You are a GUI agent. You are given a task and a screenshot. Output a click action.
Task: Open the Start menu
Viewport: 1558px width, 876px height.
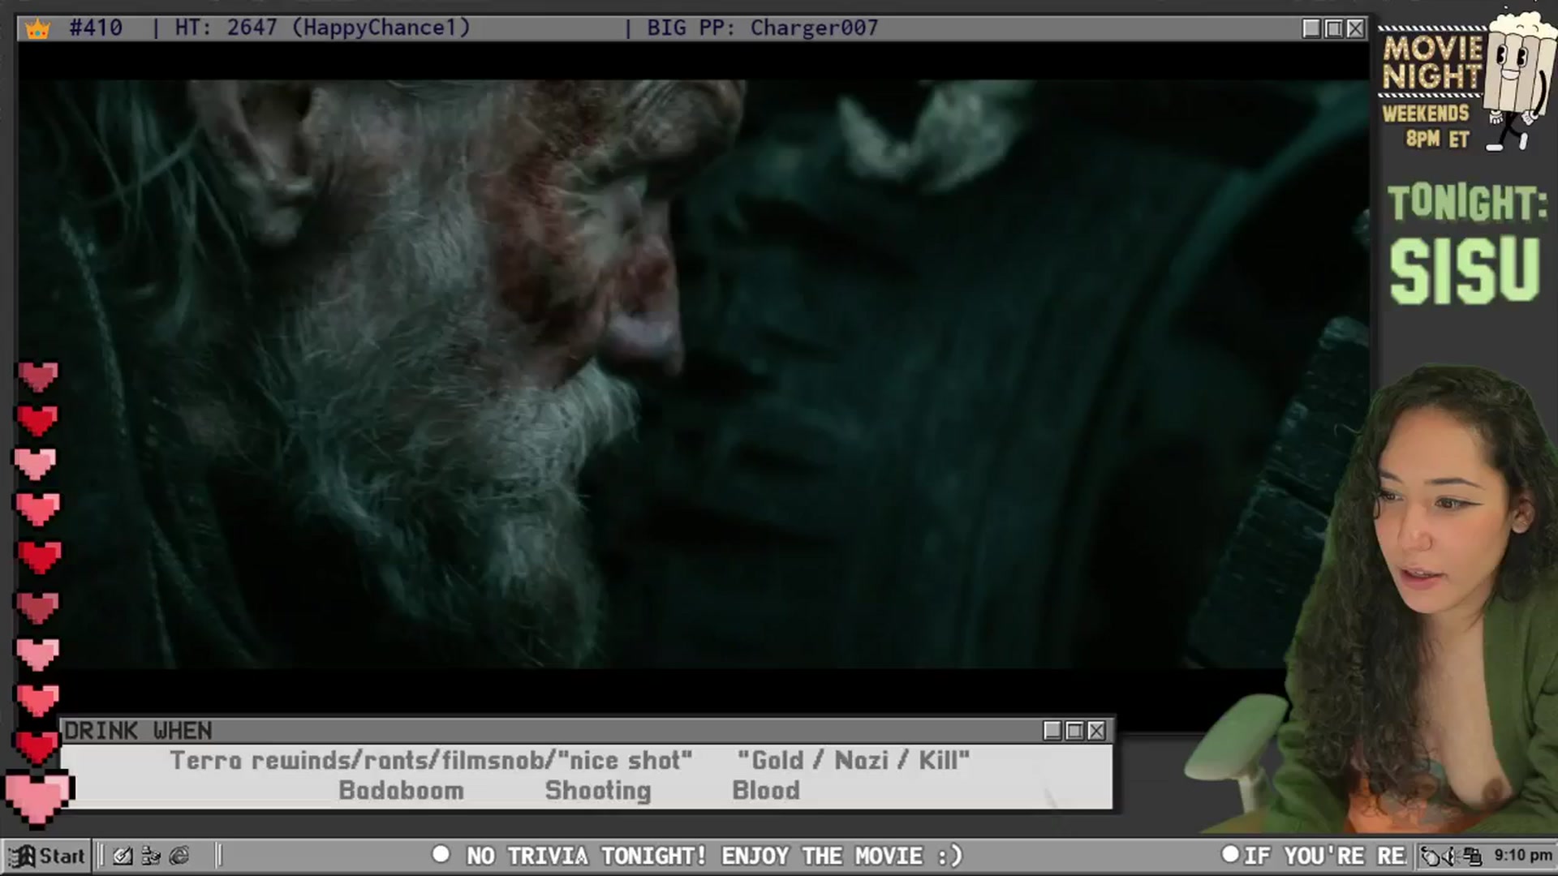pyautogui.click(x=47, y=856)
